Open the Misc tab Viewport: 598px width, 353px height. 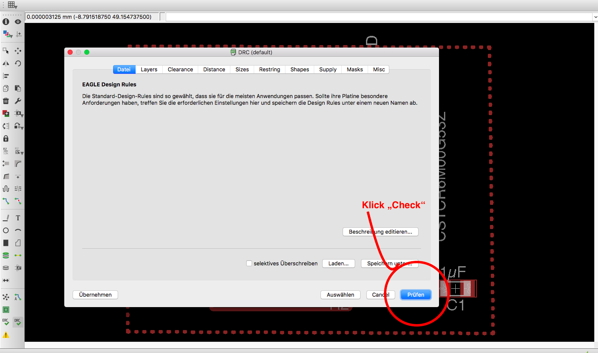click(379, 69)
